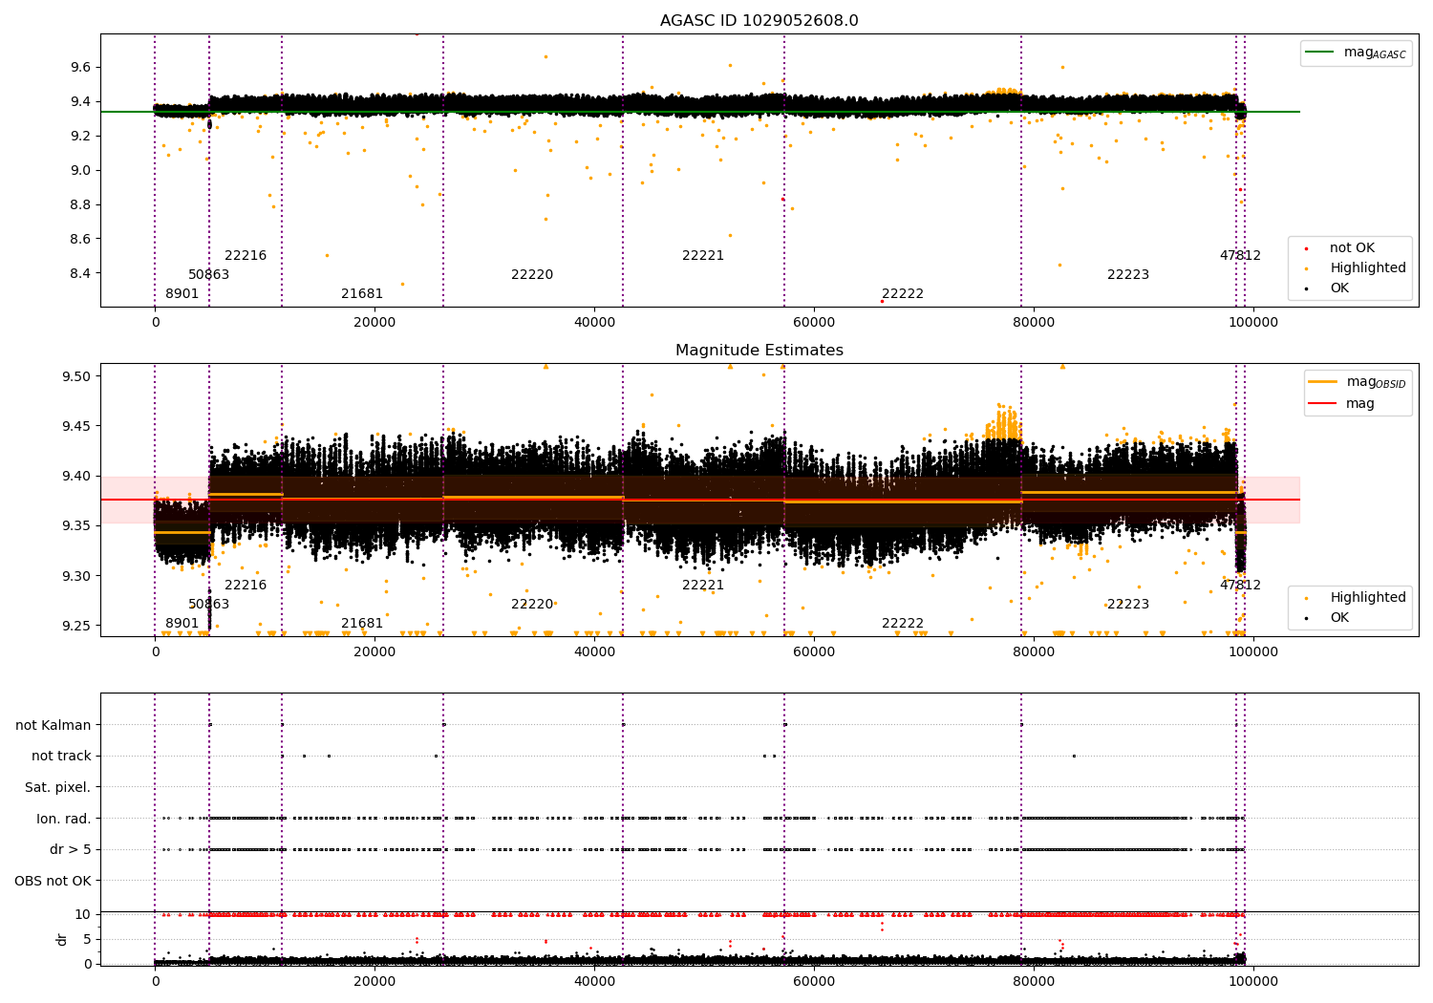
Task: Click OBSID label 8901 in the Magnitude Estimates plot
Action: coord(182,624)
